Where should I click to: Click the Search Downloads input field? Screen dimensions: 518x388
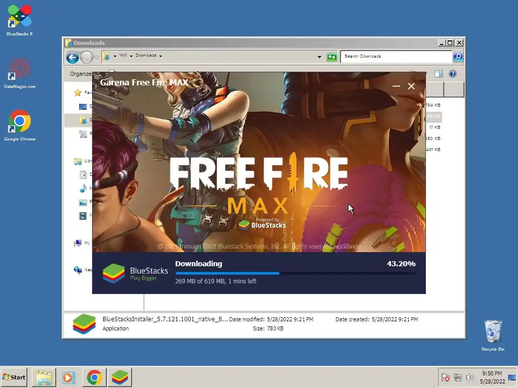pos(396,57)
